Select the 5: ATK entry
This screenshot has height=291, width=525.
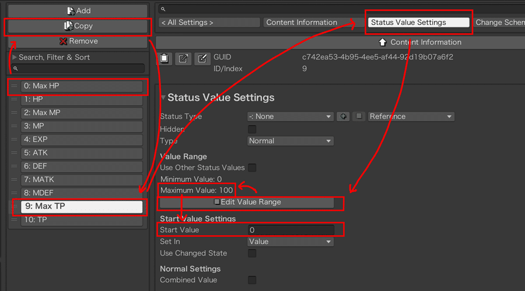(82, 152)
